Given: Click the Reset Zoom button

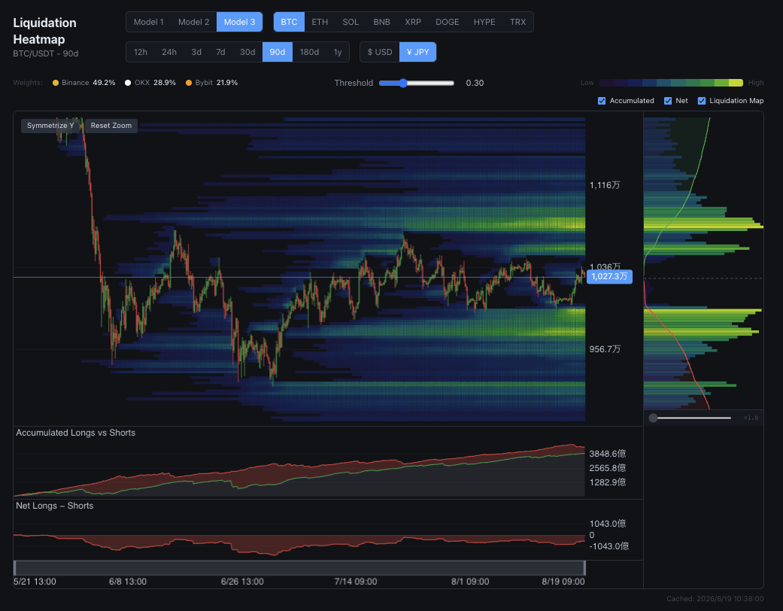Looking at the screenshot, I should coord(111,126).
